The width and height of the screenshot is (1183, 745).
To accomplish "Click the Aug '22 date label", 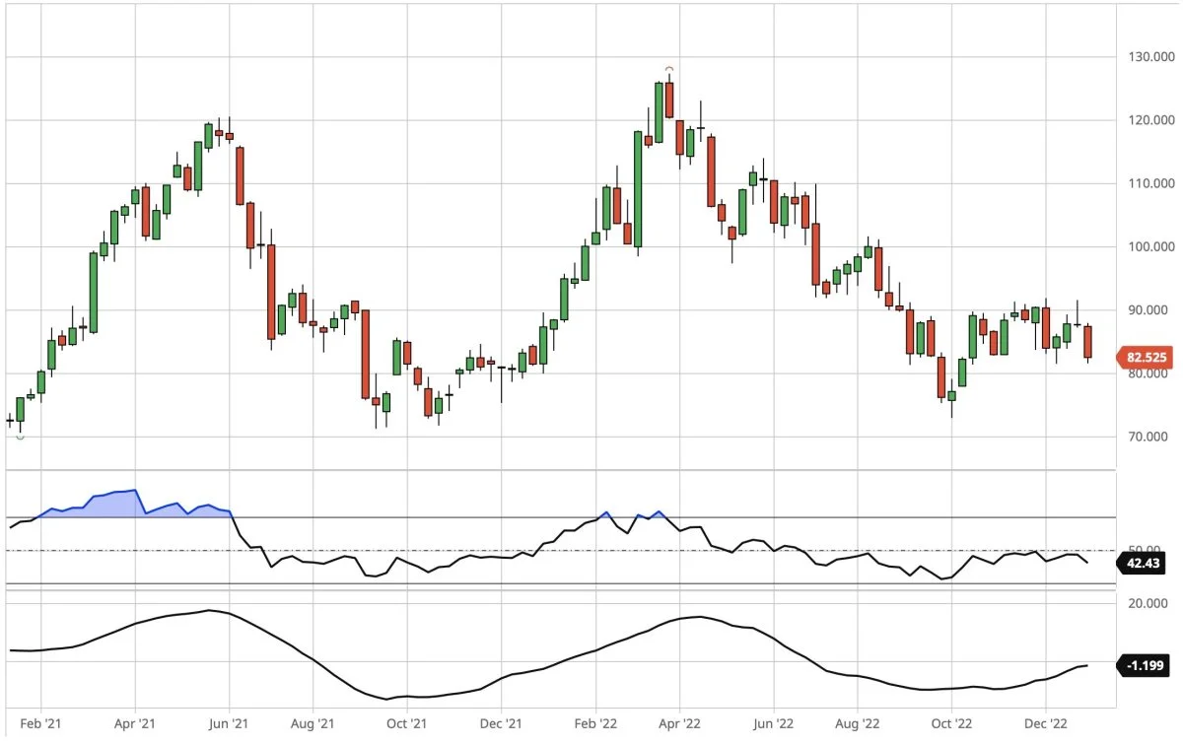I will [856, 723].
